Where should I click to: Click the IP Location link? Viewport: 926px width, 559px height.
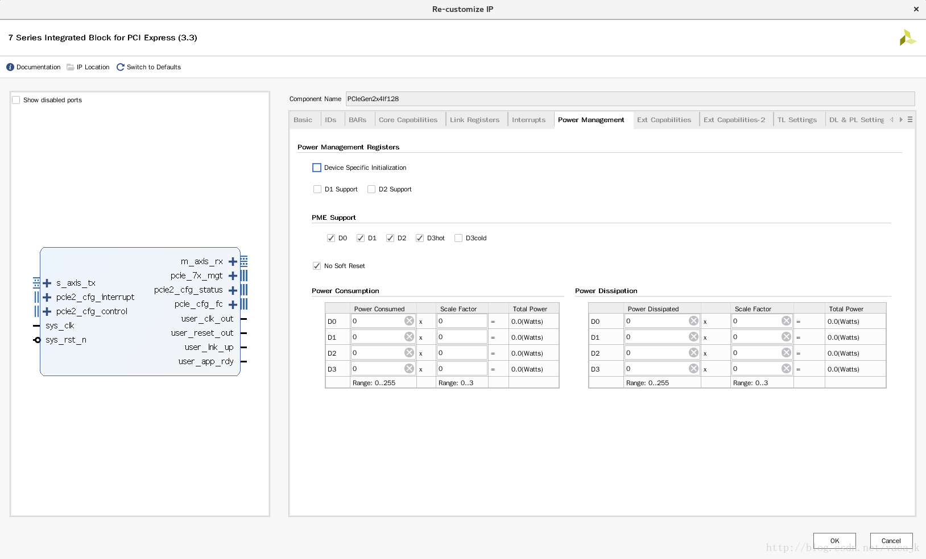click(x=93, y=67)
